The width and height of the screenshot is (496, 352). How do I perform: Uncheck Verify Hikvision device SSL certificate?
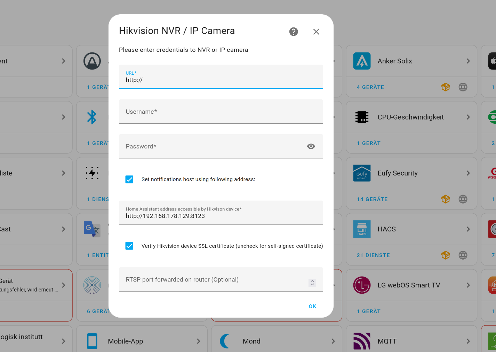click(129, 246)
